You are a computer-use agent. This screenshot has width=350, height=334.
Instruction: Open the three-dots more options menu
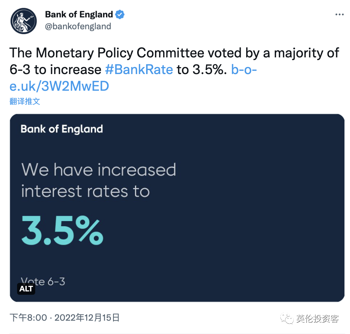tap(339, 14)
